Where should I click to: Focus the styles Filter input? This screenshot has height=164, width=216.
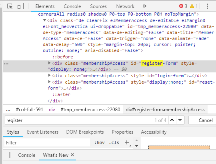(47, 143)
